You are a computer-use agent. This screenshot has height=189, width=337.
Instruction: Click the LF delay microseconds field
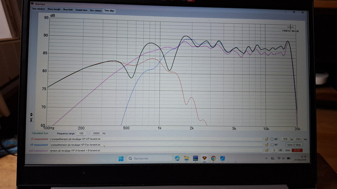285,139
